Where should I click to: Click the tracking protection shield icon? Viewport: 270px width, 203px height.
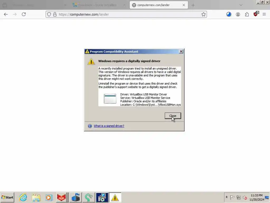(x=49, y=14)
